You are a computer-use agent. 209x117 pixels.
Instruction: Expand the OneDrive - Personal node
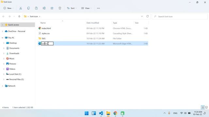[2, 31]
